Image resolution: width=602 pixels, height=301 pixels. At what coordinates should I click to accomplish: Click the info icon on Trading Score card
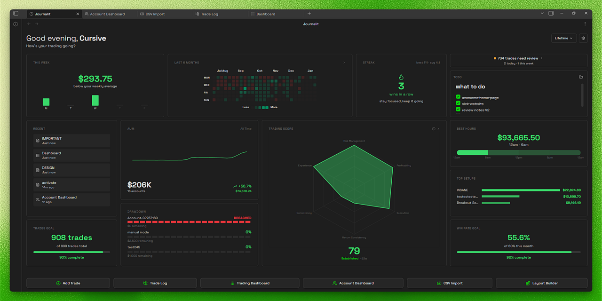tap(434, 129)
